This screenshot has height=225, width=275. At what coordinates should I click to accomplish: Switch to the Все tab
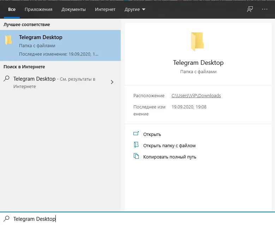[x=12, y=9]
